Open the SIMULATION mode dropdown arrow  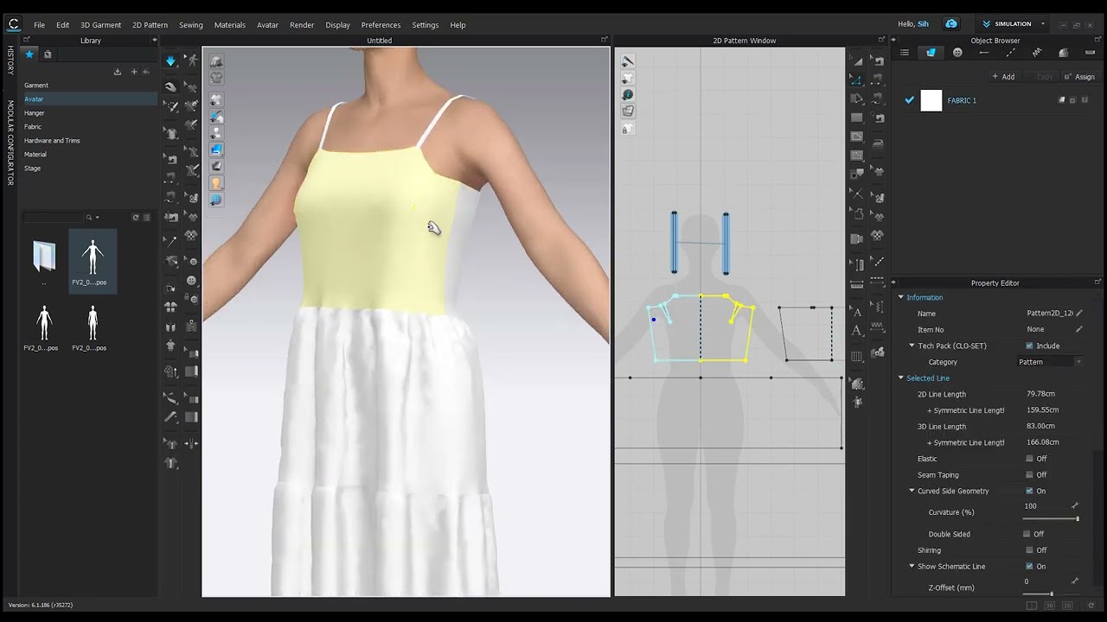pyautogui.click(x=1043, y=24)
